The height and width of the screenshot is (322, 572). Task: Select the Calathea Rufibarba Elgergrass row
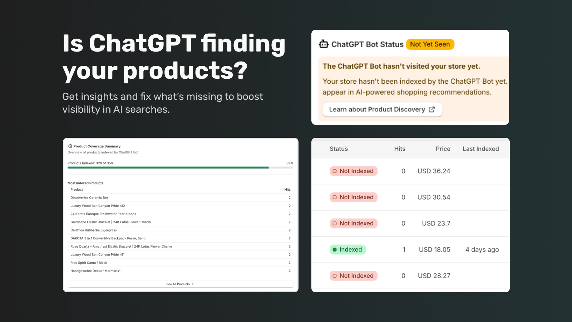tap(181, 230)
